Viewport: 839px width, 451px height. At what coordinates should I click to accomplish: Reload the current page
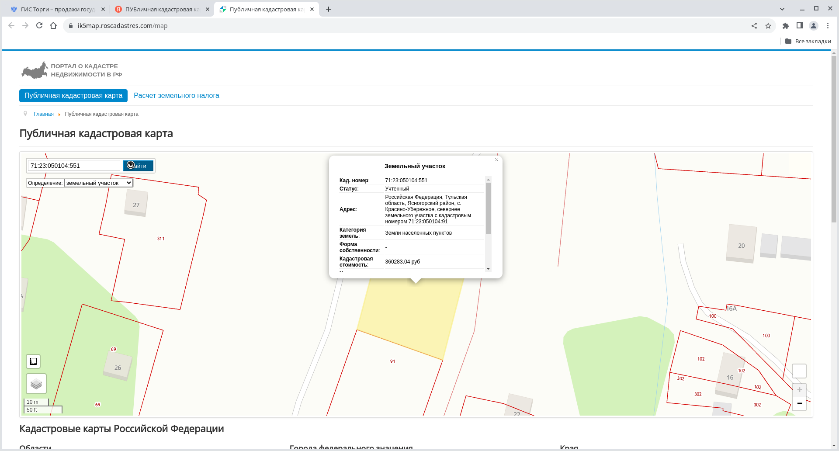39,26
